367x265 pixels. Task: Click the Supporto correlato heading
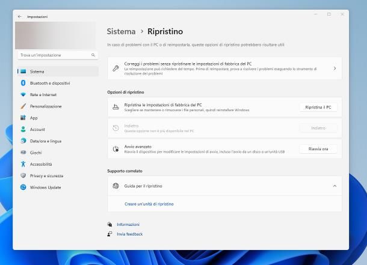125,171
